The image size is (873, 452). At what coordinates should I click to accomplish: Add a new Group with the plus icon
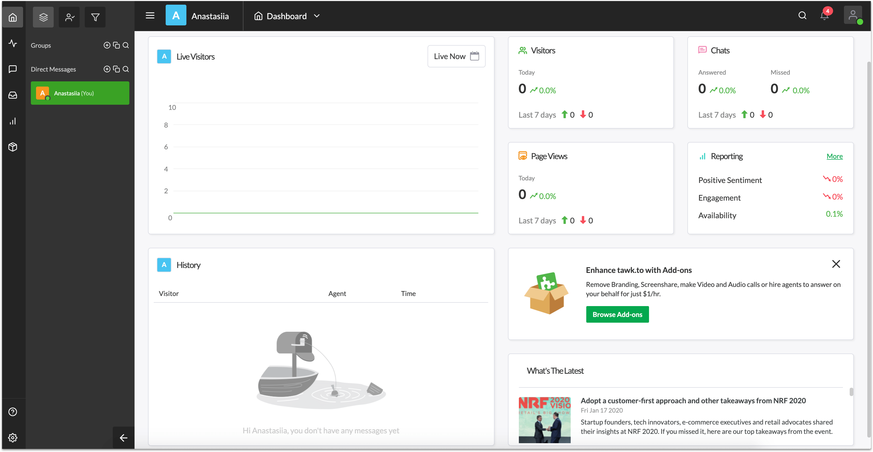tap(107, 45)
